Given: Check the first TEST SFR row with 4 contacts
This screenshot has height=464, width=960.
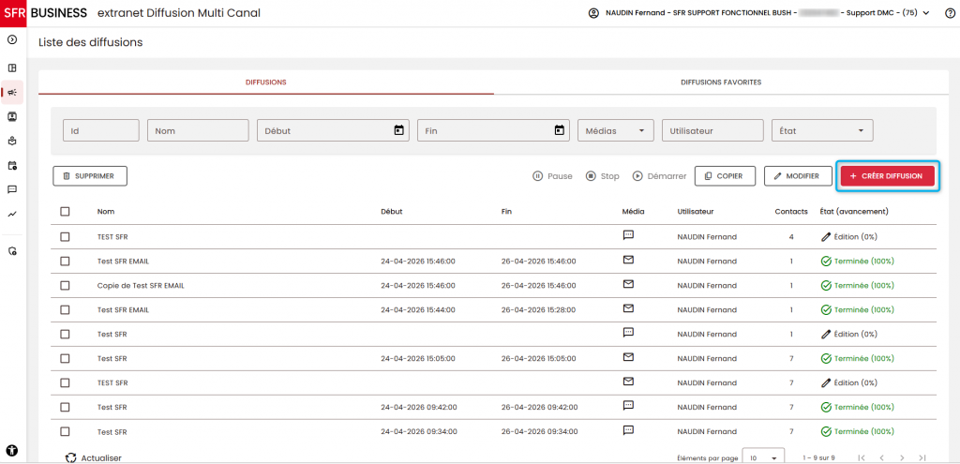Looking at the screenshot, I should tap(65, 236).
